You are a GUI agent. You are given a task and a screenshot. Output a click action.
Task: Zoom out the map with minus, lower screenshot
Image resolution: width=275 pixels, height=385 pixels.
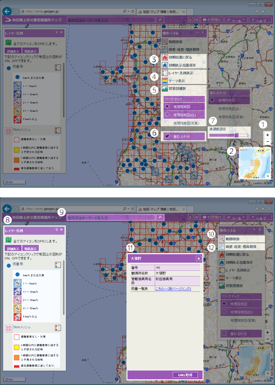(267, 339)
